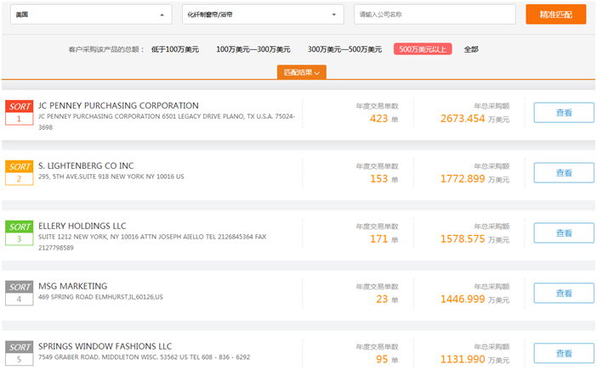Click the 7549 GRABER ROAD address
The image size is (597, 370).
pos(144,357)
